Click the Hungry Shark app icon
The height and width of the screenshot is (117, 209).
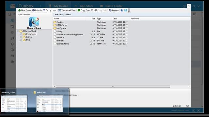click(x=34, y=22)
